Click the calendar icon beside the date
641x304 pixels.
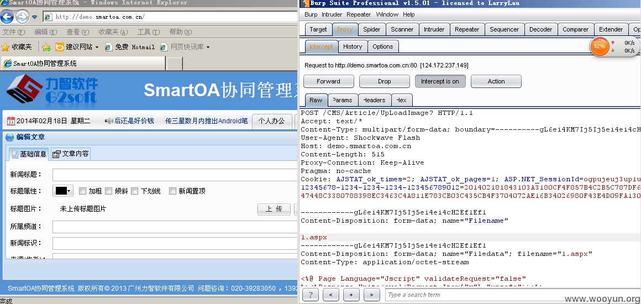[11, 120]
